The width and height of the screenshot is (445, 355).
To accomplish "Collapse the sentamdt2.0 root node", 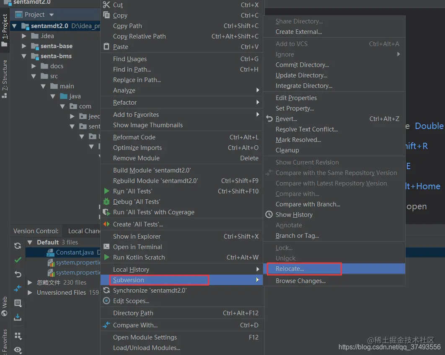I will [x=14, y=26].
